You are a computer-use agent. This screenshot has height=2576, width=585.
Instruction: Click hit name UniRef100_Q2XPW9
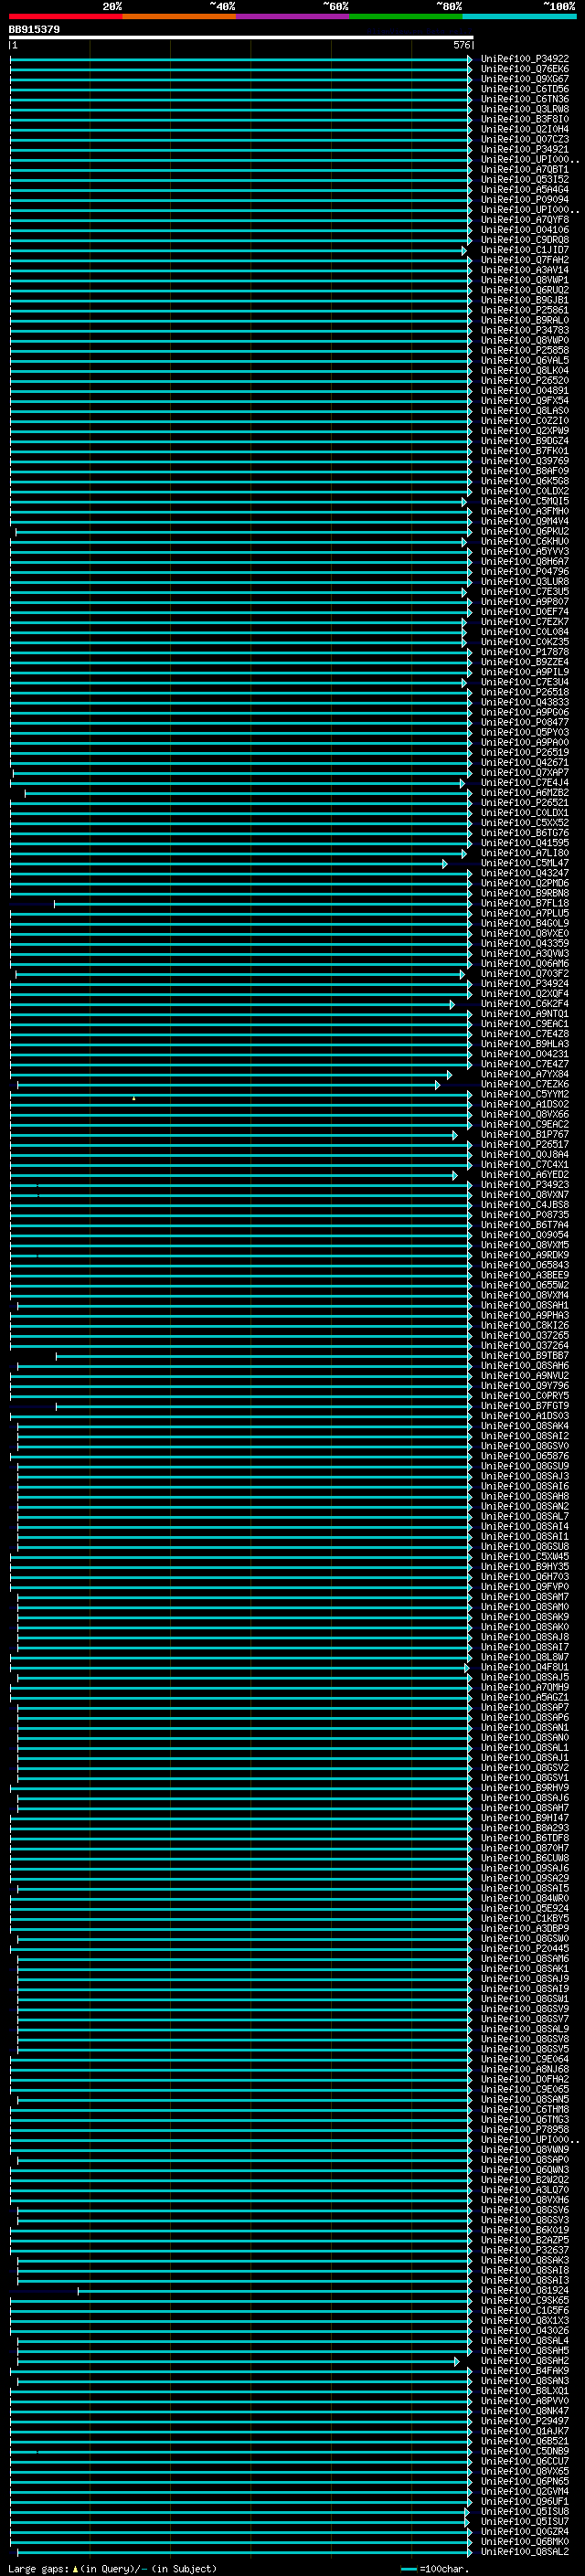point(525,431)
